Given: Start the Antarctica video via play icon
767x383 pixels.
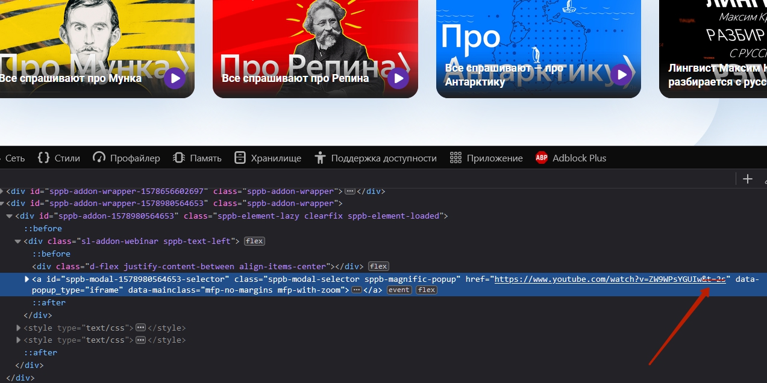Looking at the screenshot, I should point(621,75).
